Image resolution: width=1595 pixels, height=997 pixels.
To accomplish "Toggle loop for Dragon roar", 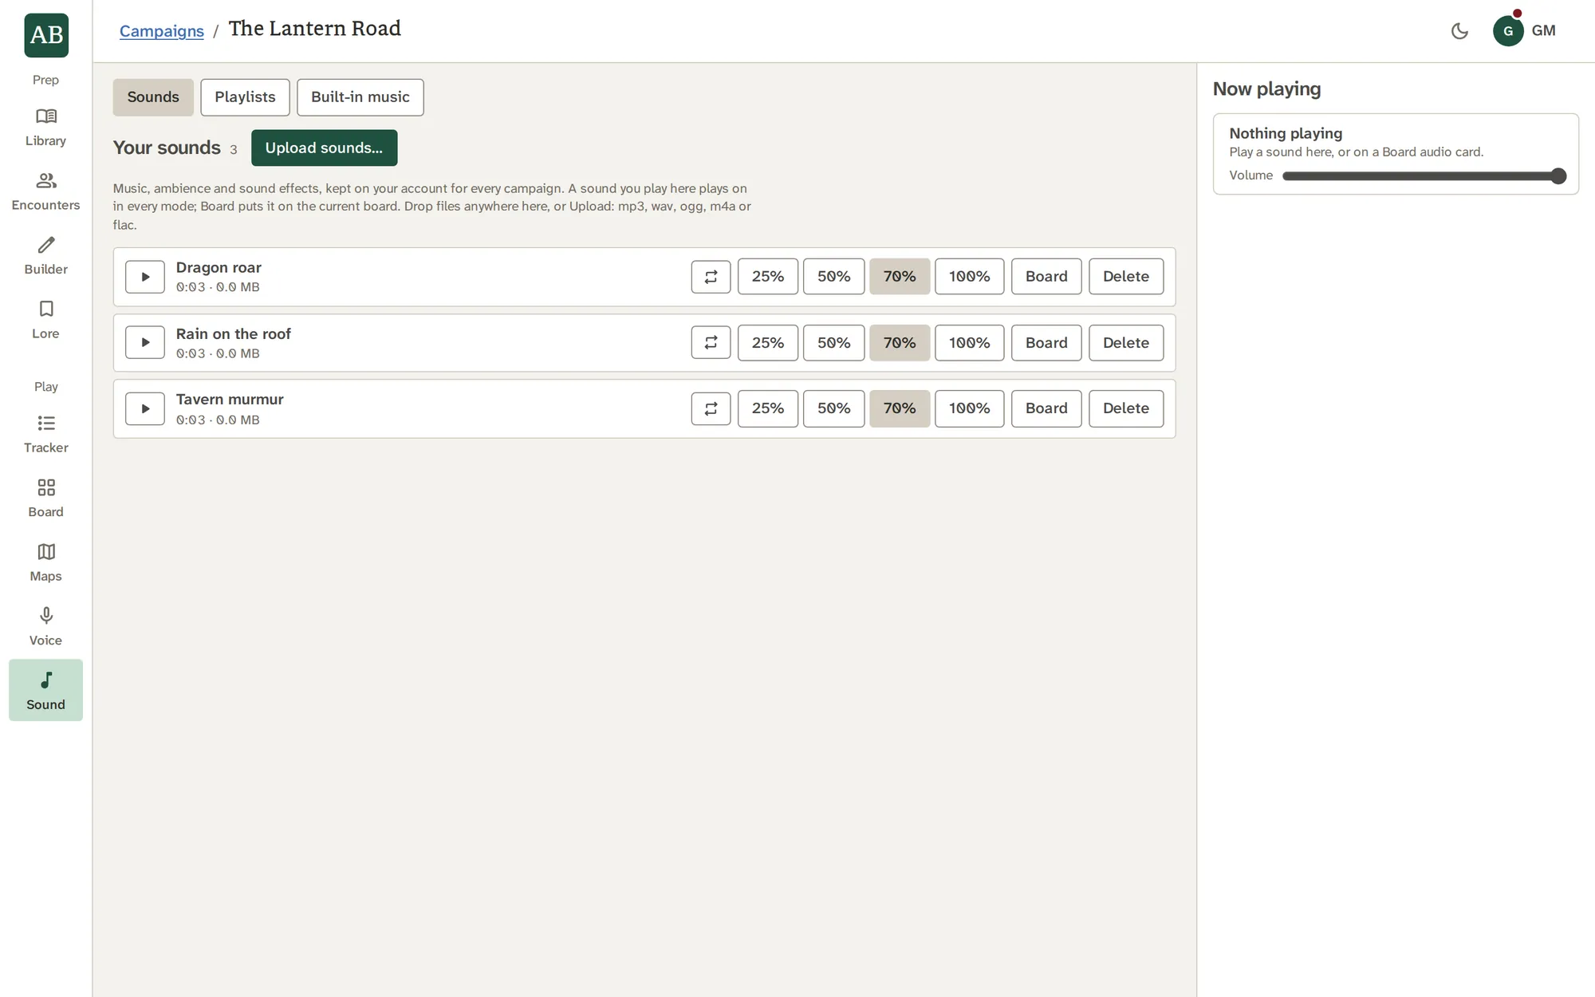I will coord(711,277).
